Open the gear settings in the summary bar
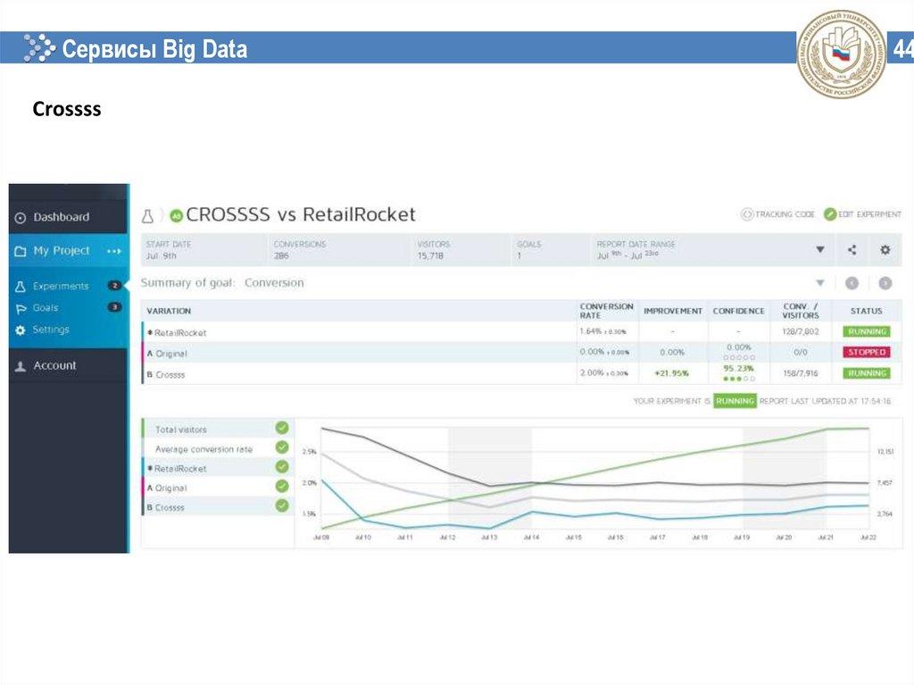This screenshot has height=685, width=914. tap(885, 250)
